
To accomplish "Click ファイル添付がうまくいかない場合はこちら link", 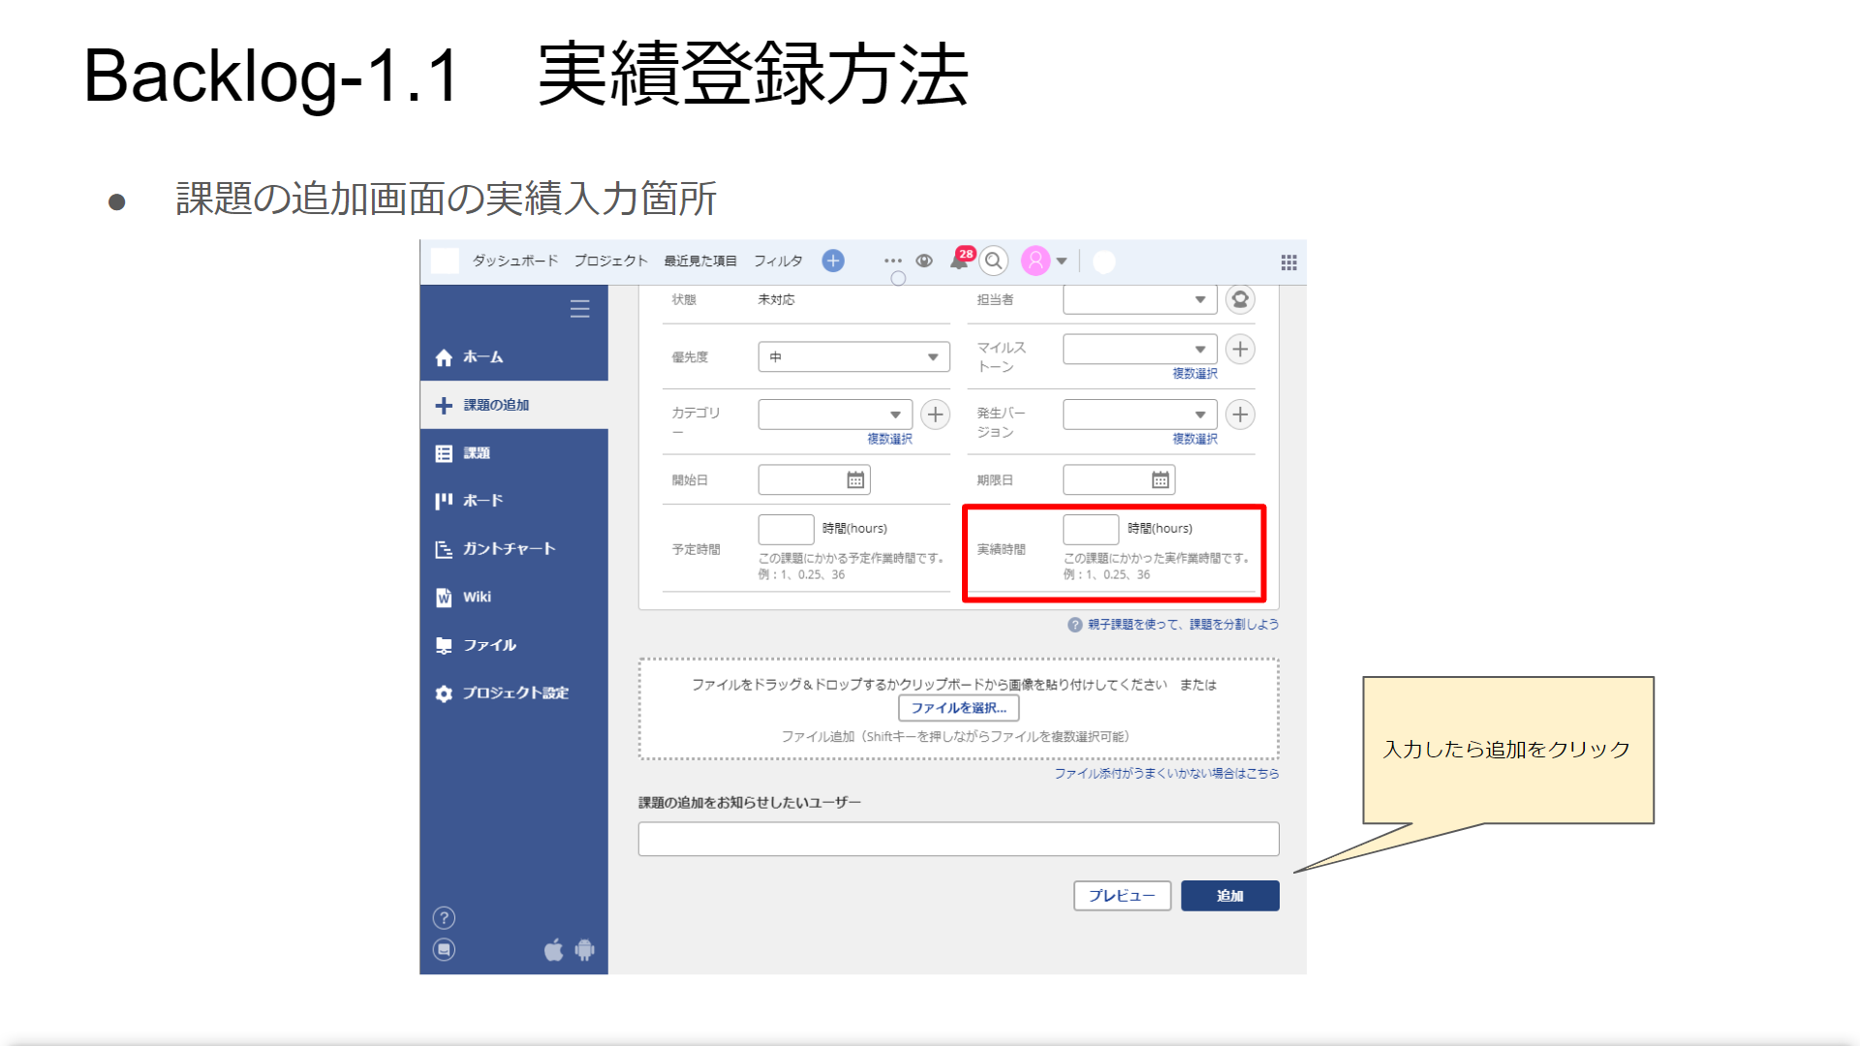I will click(1166, 774).
